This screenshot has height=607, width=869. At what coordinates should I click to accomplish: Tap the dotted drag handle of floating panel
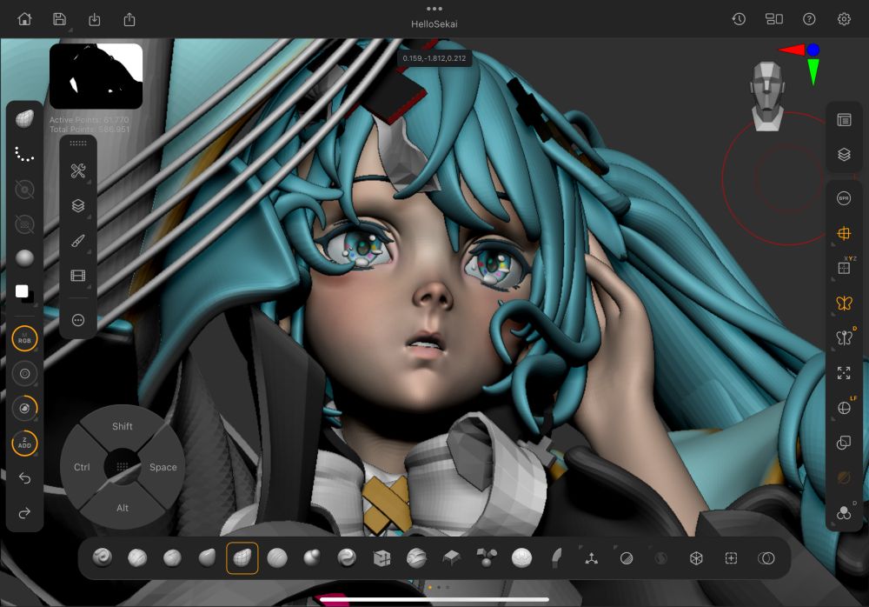pos(78,143)
